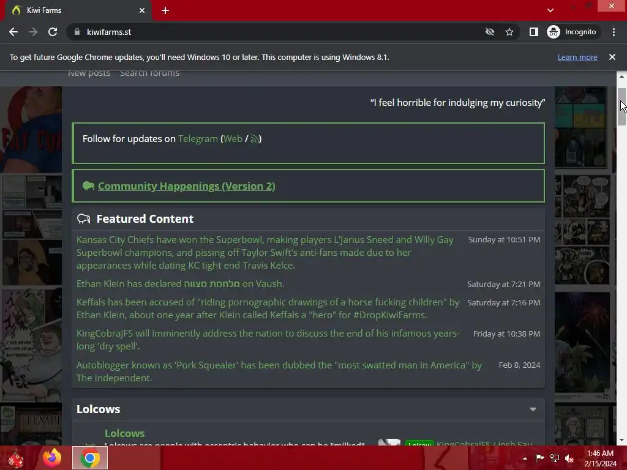Open Community Happenings (Version 2)
Screen dimensions: 627x470
point(186,186)
